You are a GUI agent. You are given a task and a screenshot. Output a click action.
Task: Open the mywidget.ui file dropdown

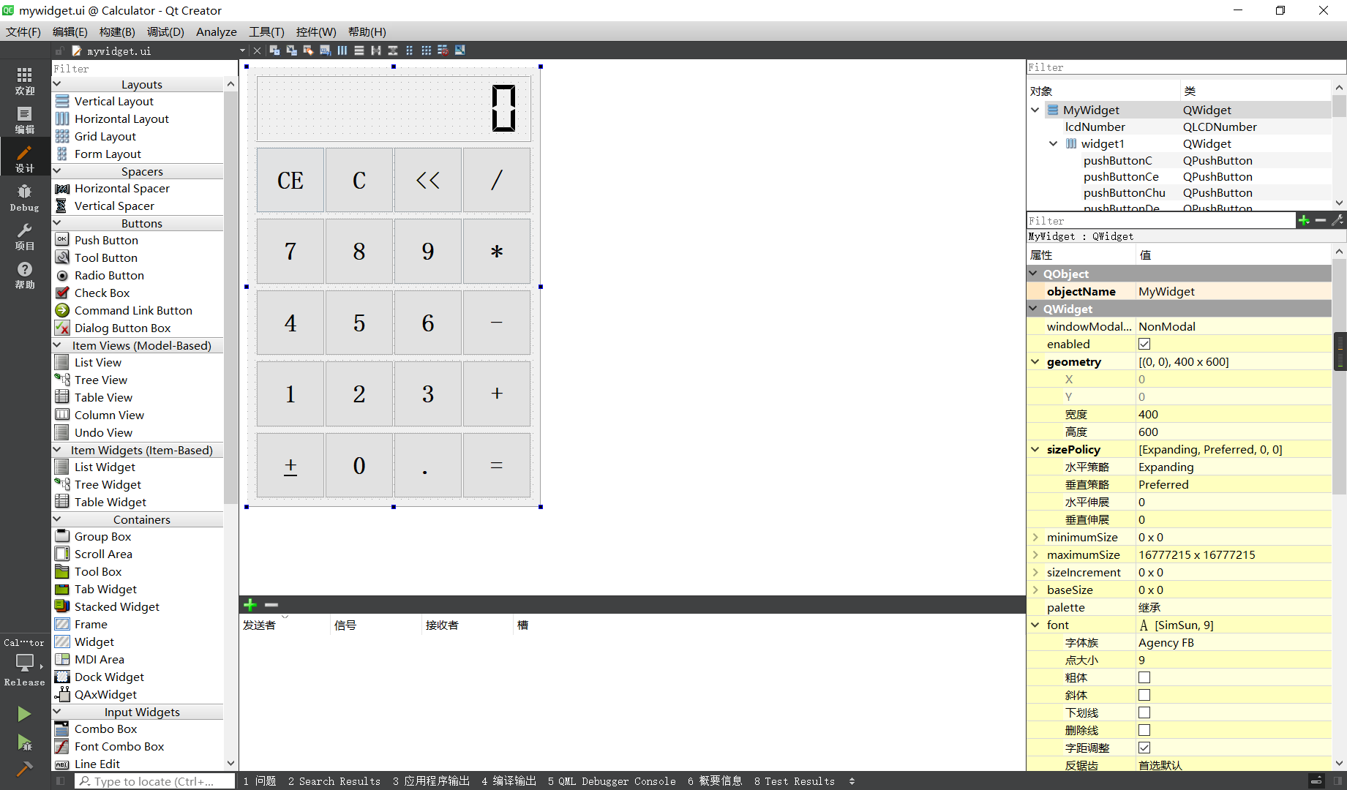[x=242, y=50]
